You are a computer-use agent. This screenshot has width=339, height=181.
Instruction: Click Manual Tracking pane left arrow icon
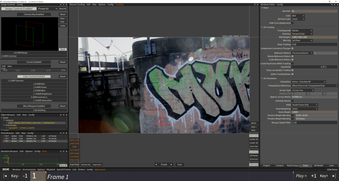pos(255,4)
